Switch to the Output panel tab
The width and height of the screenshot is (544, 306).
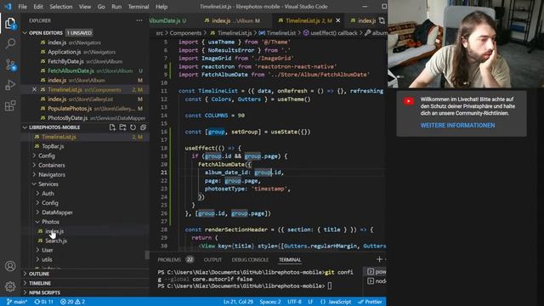tap(212, 259)
